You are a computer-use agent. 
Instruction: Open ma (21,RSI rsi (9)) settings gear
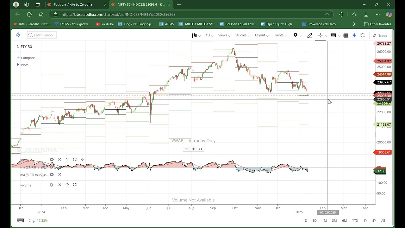click(x=52, y=167)
